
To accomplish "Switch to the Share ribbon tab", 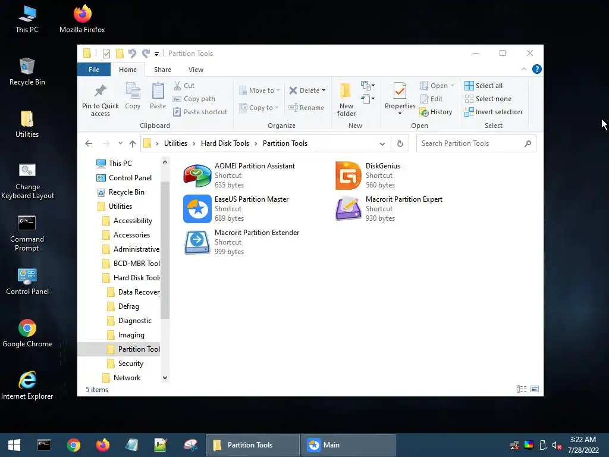I will click(162, 70).
